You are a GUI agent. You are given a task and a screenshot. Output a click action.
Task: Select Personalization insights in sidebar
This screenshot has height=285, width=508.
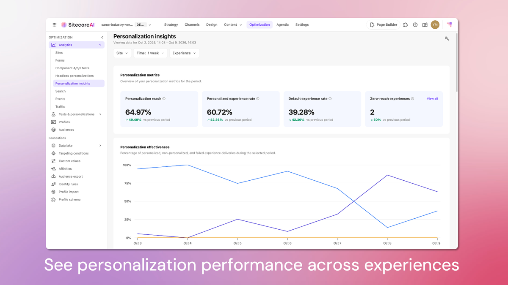coord(78,84)
